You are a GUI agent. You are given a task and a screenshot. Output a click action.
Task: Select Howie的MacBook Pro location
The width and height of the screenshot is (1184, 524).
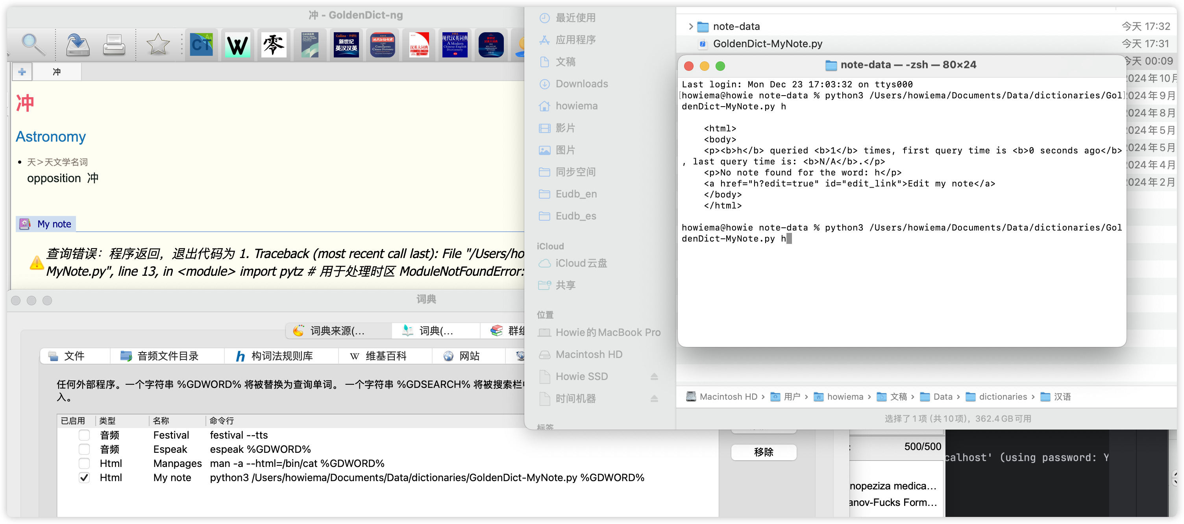[607, 332]
